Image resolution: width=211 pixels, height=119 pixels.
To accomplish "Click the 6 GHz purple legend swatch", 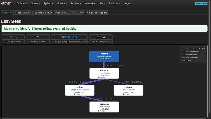I will coord(197,49).
